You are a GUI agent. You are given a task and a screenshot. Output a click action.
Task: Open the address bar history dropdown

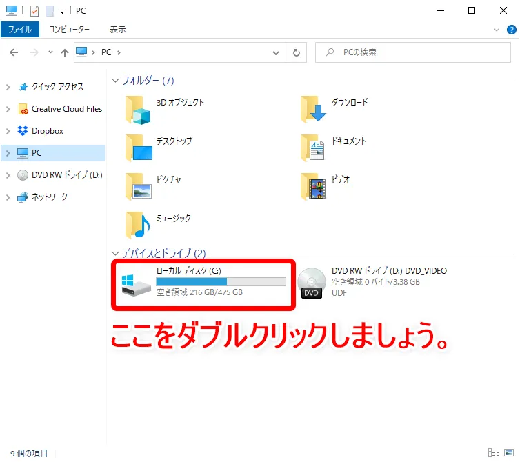[276, 52]
